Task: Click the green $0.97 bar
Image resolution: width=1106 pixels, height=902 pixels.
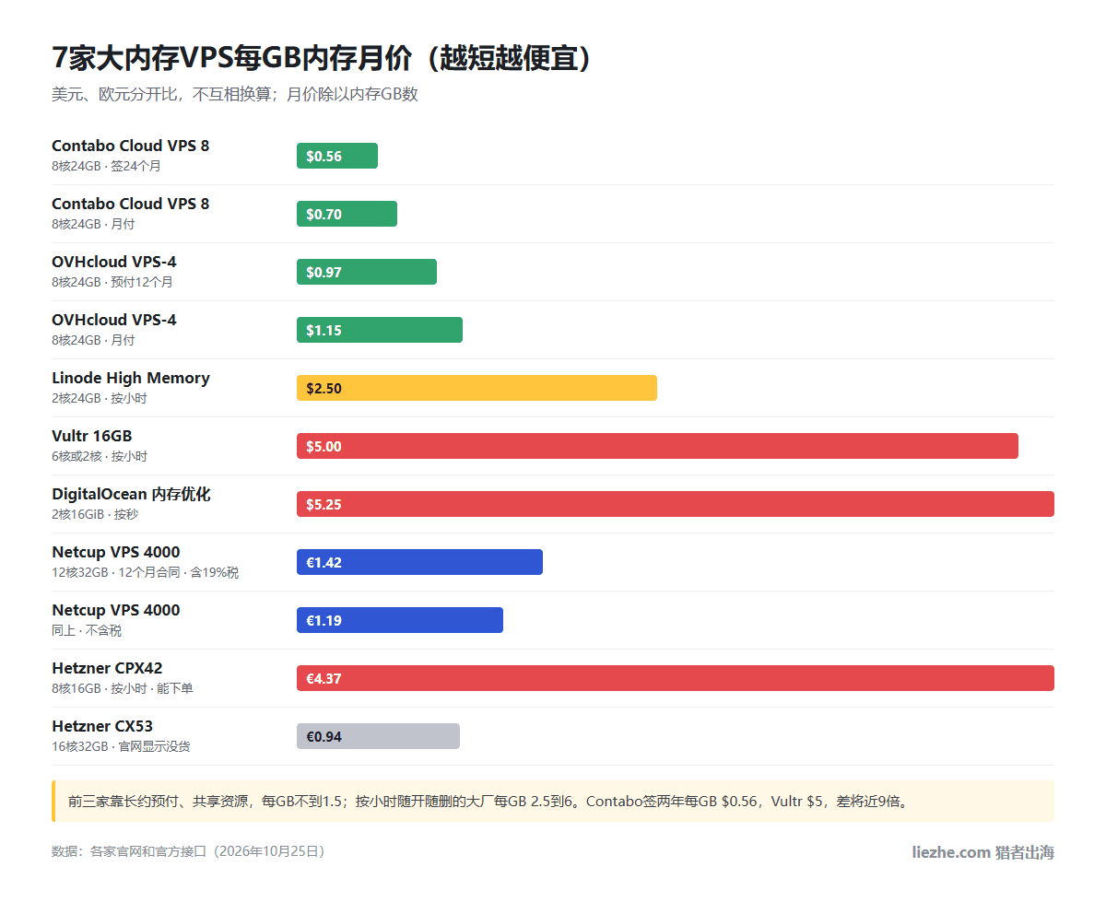Action: pos(367,272)
